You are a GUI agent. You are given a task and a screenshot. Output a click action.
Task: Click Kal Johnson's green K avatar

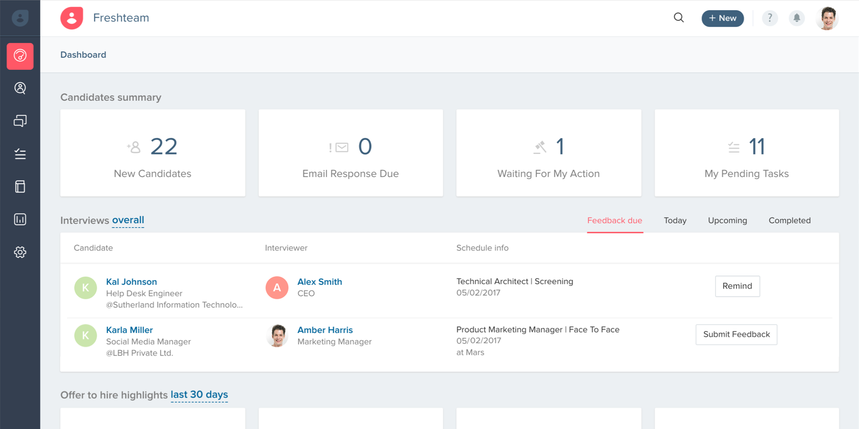(x=85, y=288)
